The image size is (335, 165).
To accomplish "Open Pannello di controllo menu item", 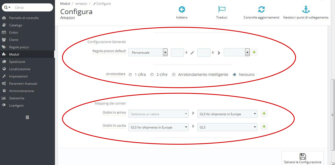I will tap(27, 18).
